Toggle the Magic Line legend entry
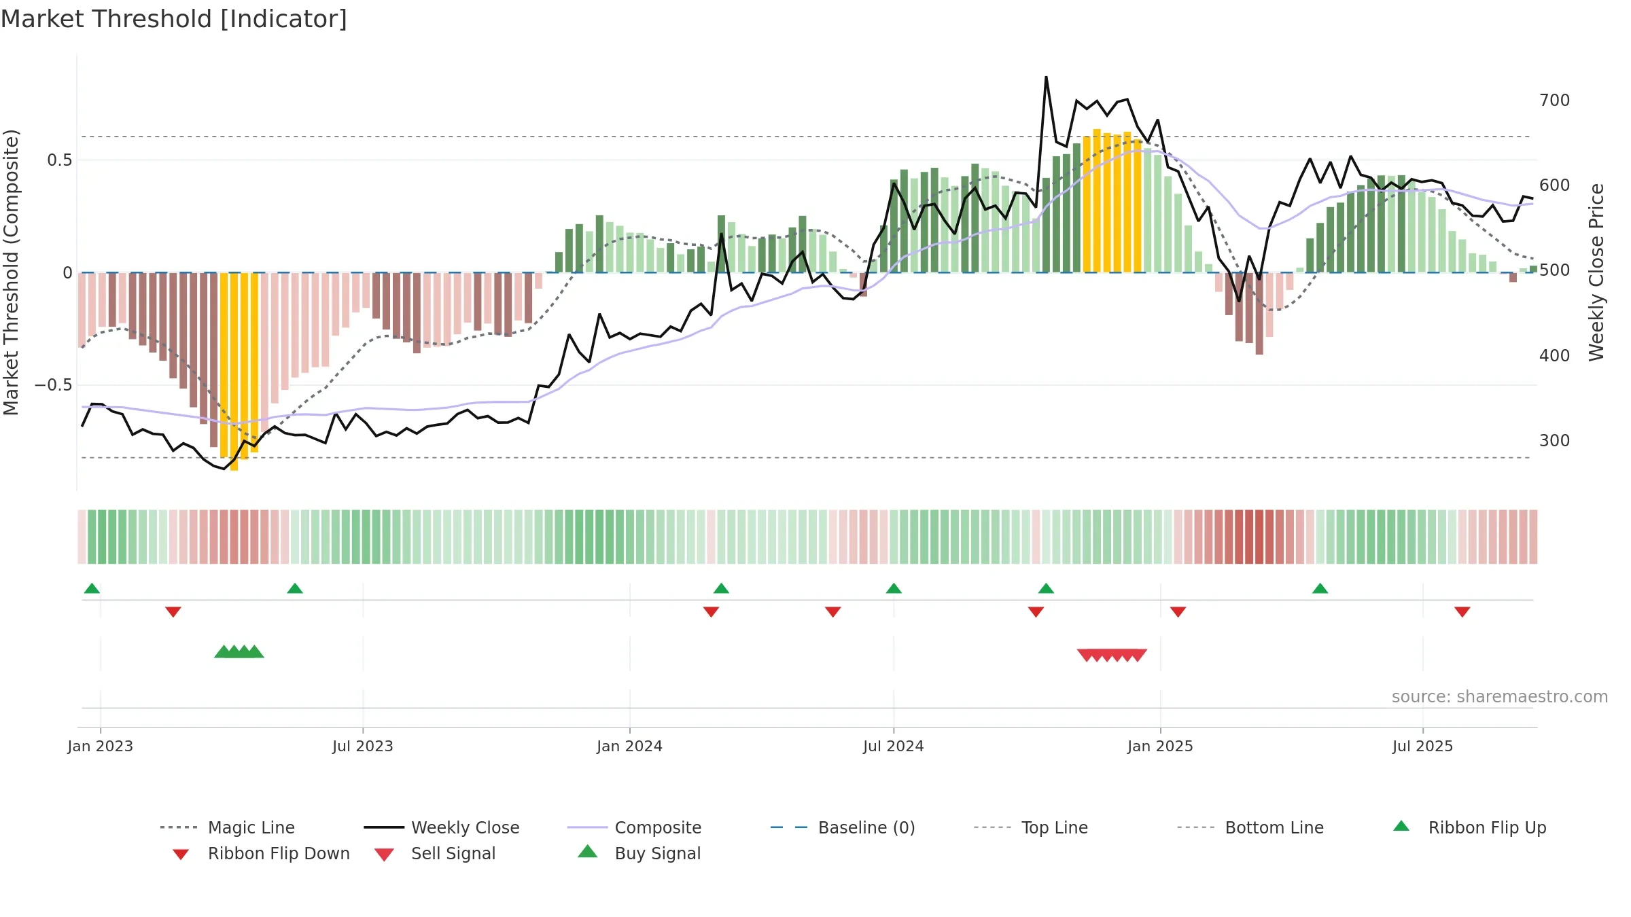The image size is (1631, 917). pos(228,827)
